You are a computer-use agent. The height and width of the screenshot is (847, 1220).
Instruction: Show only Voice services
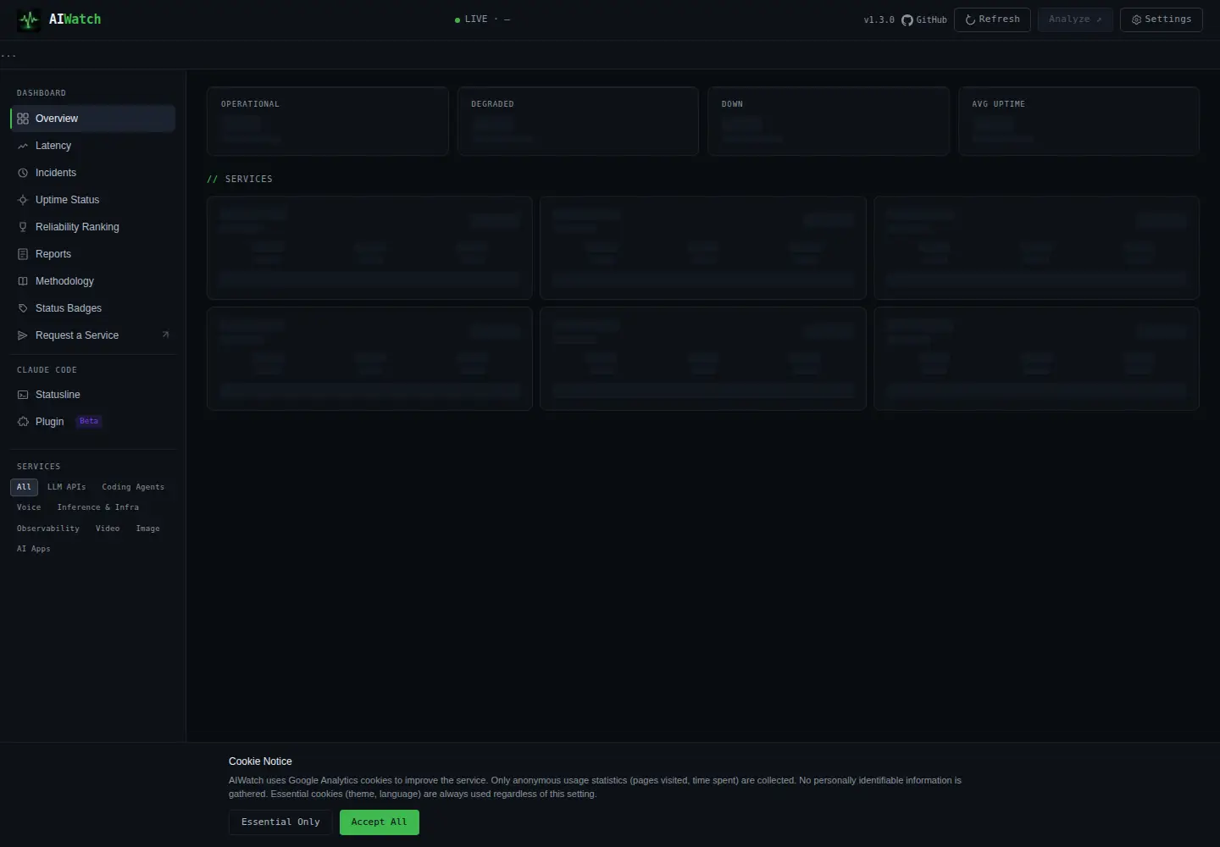coord(29,507)
